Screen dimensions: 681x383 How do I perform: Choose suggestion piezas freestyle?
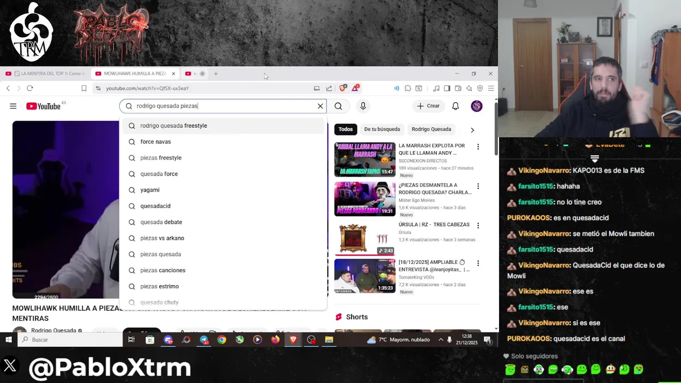click(x=223, y=157)
